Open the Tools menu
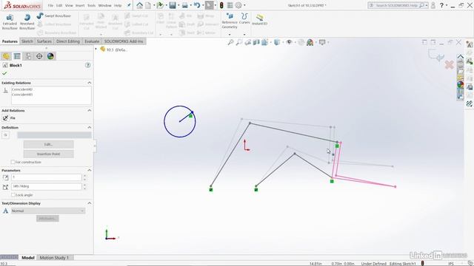Viewport: 474px width, 266px height. pos(92,5)
